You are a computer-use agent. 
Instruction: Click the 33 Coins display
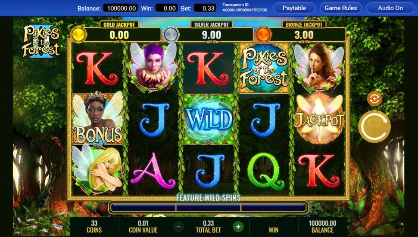(94, 227)
